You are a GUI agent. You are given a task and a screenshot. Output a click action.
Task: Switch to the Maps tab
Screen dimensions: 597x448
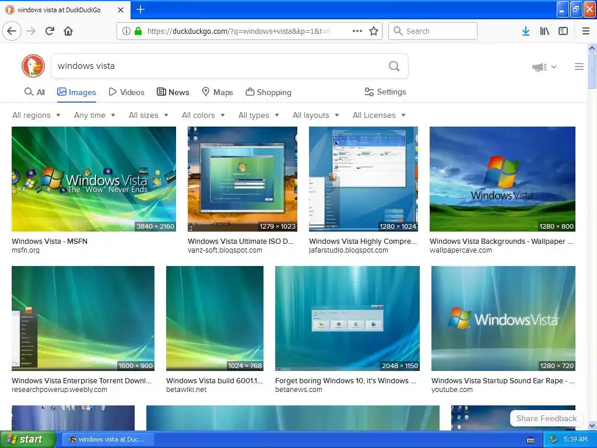tap(217, 92)
